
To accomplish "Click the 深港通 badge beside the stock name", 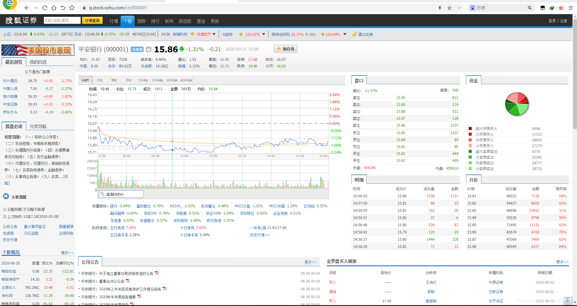I will pyautogui.click(x=137, y=49).
